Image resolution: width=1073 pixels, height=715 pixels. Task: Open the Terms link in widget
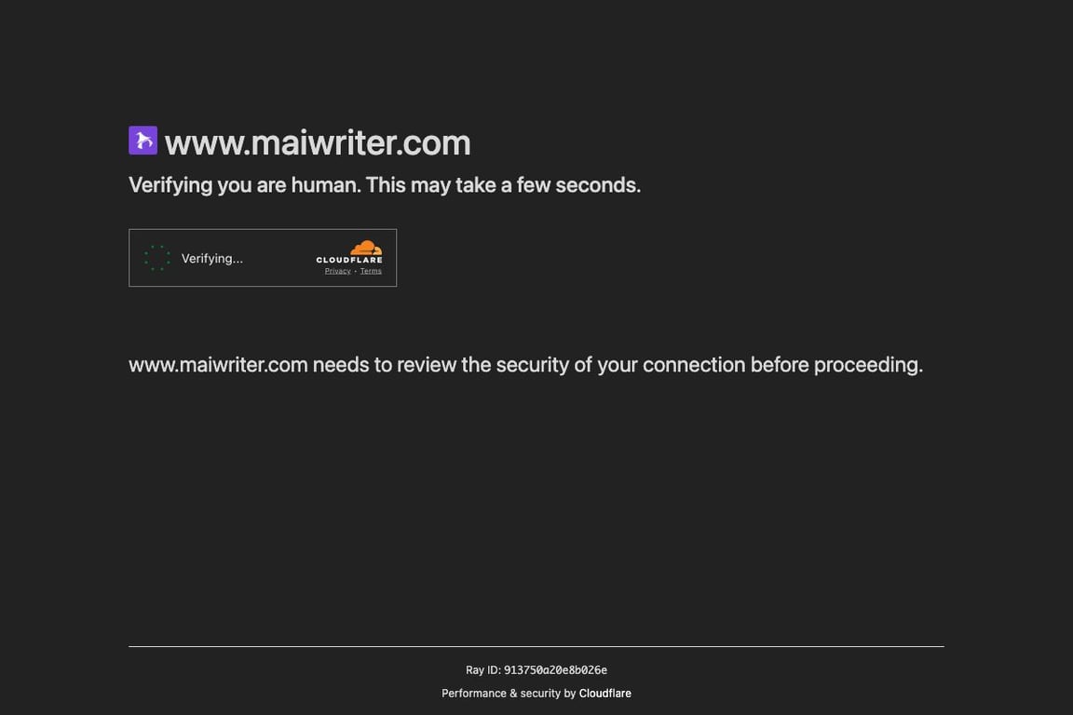[371, 271]
